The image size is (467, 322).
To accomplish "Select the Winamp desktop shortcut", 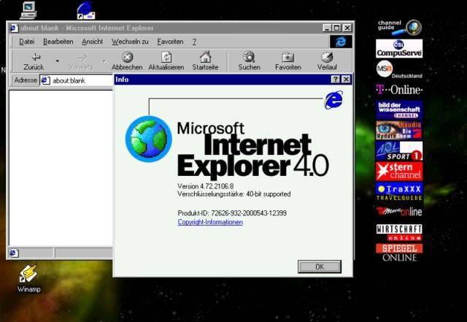I will click(x=28, y=279).
